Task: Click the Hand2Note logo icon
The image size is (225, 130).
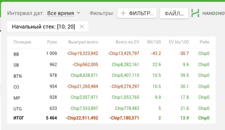Action: click(195, 13)
